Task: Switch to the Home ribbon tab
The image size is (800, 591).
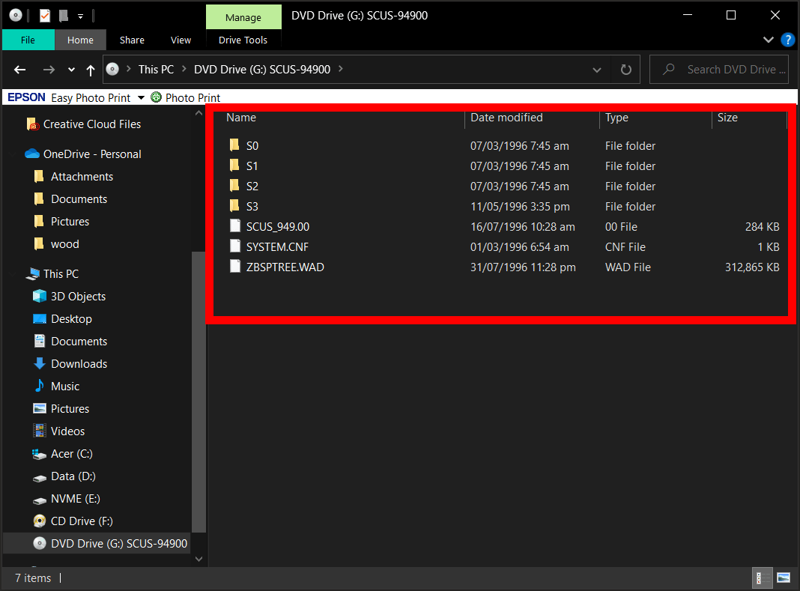Action: point(80,40)
